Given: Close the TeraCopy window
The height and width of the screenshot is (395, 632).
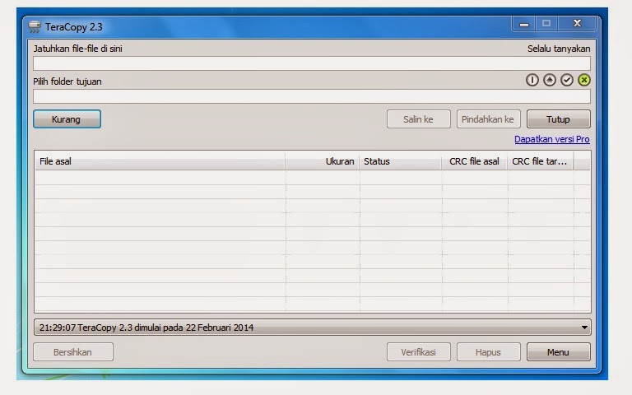Looking at the screenshot, I should [577, 24].
